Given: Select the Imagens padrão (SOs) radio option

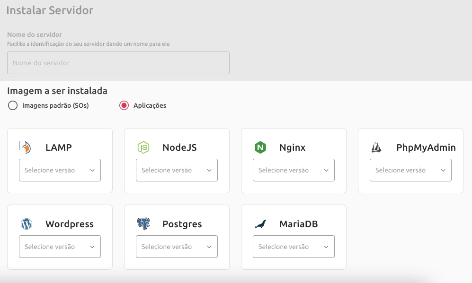Looking at the screenshot, I should pyautogui.click(x=13, y=105).
